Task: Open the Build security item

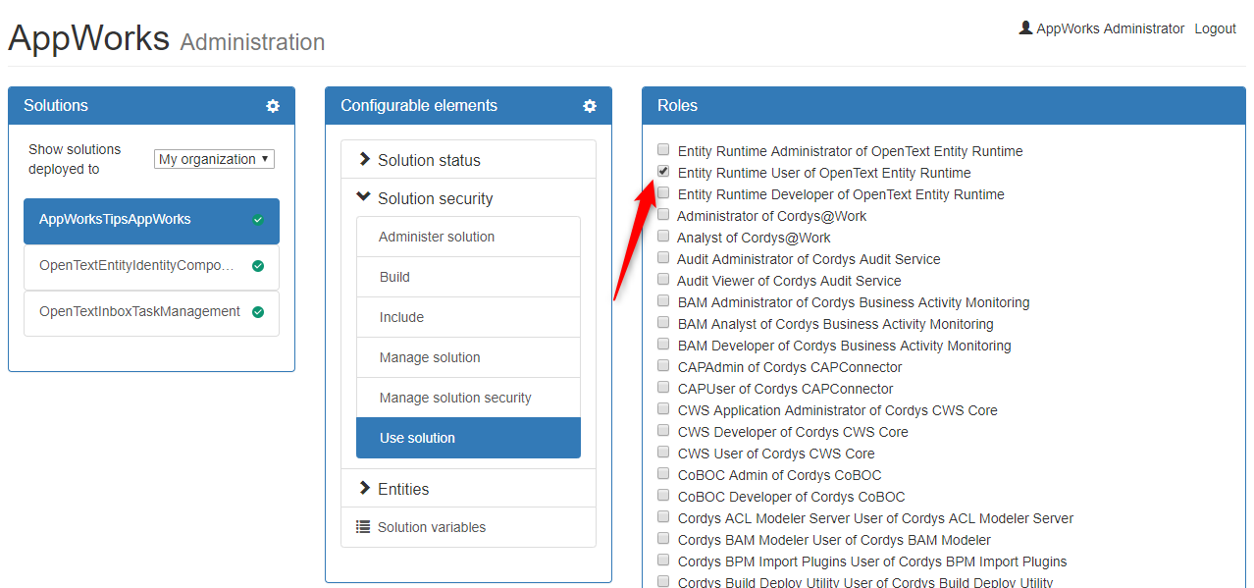Action: (394, 277)
